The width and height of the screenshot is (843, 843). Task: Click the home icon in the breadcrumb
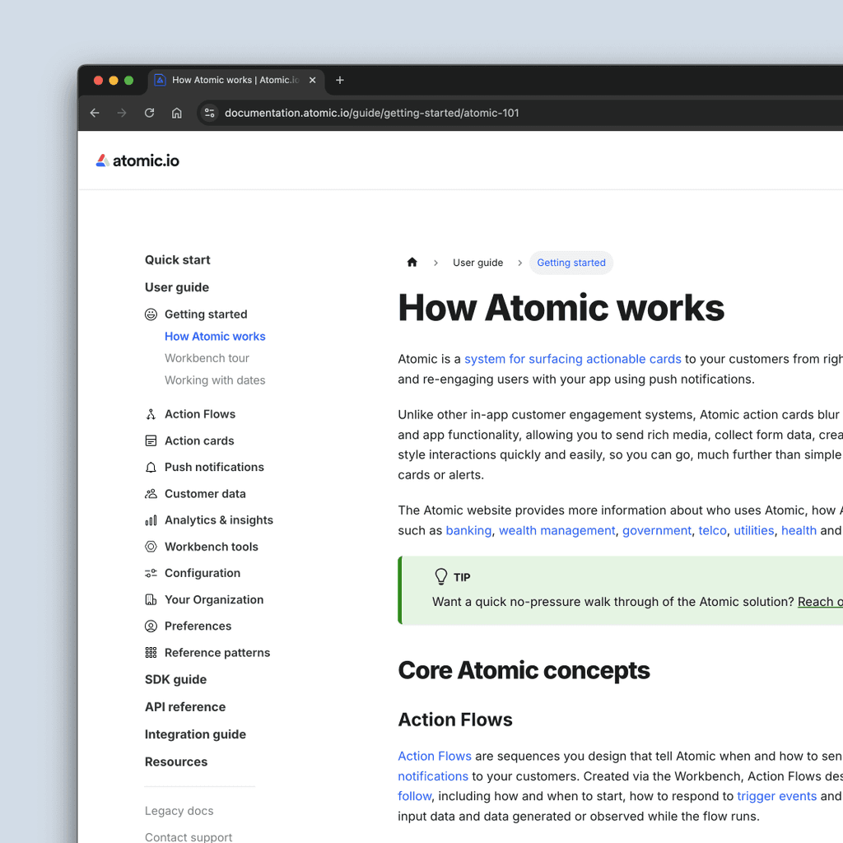point(412,262)
